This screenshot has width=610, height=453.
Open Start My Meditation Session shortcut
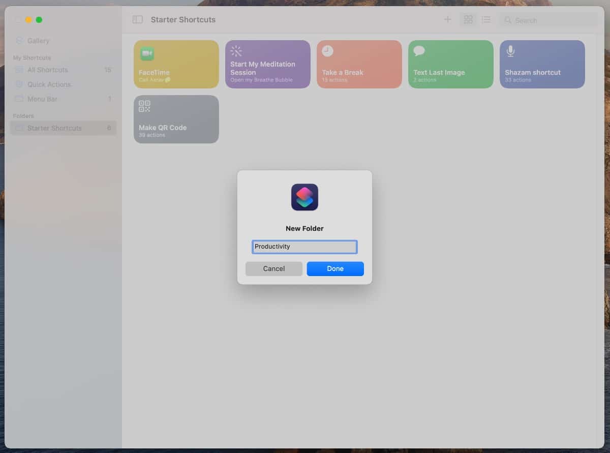(268, 65)
